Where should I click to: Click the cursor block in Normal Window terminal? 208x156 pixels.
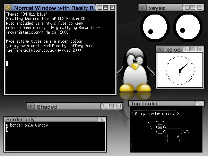7,63
